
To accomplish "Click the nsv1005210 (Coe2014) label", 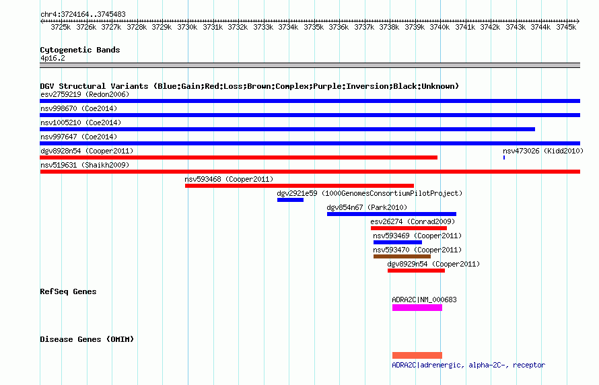I will pos(81,123).
